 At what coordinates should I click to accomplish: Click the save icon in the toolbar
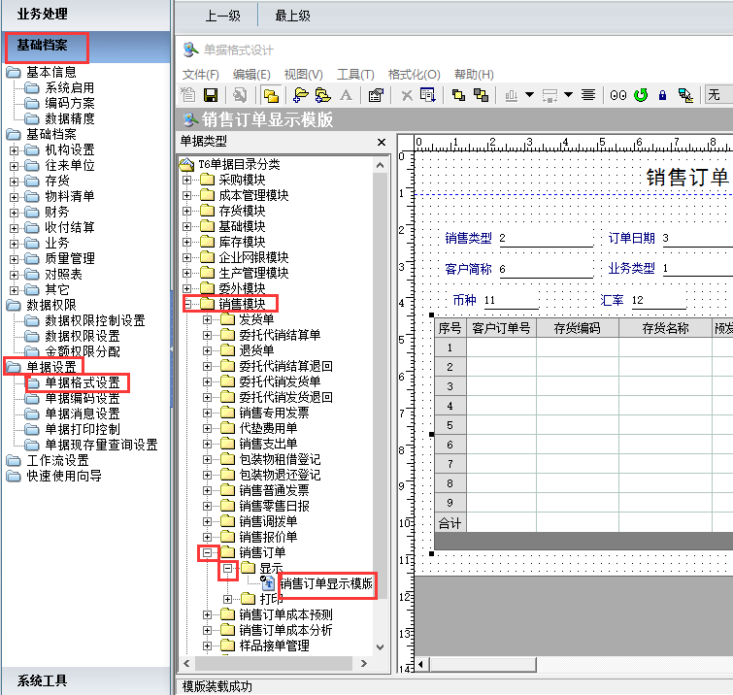tap(209, 95)
